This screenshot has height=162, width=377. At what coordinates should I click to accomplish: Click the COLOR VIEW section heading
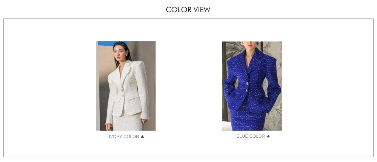(x=188, y=10)
